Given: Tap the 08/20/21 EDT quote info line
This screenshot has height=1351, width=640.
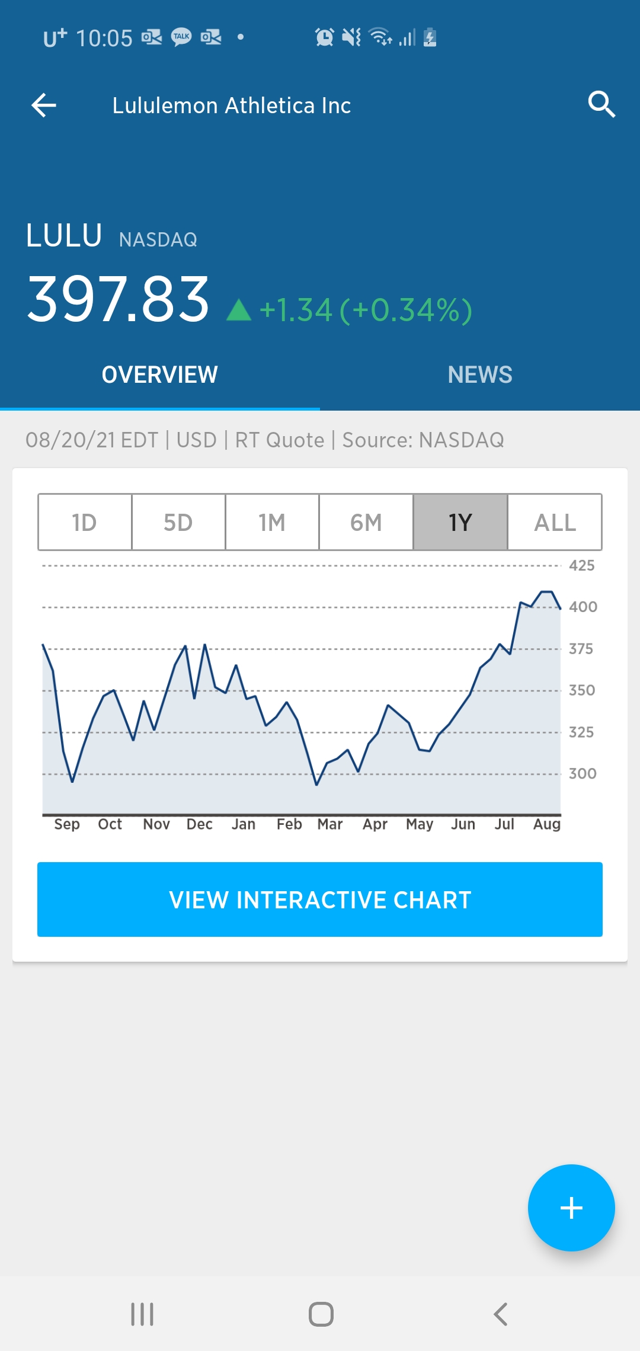Looking at the screenshot, I should tap(265, 440).
